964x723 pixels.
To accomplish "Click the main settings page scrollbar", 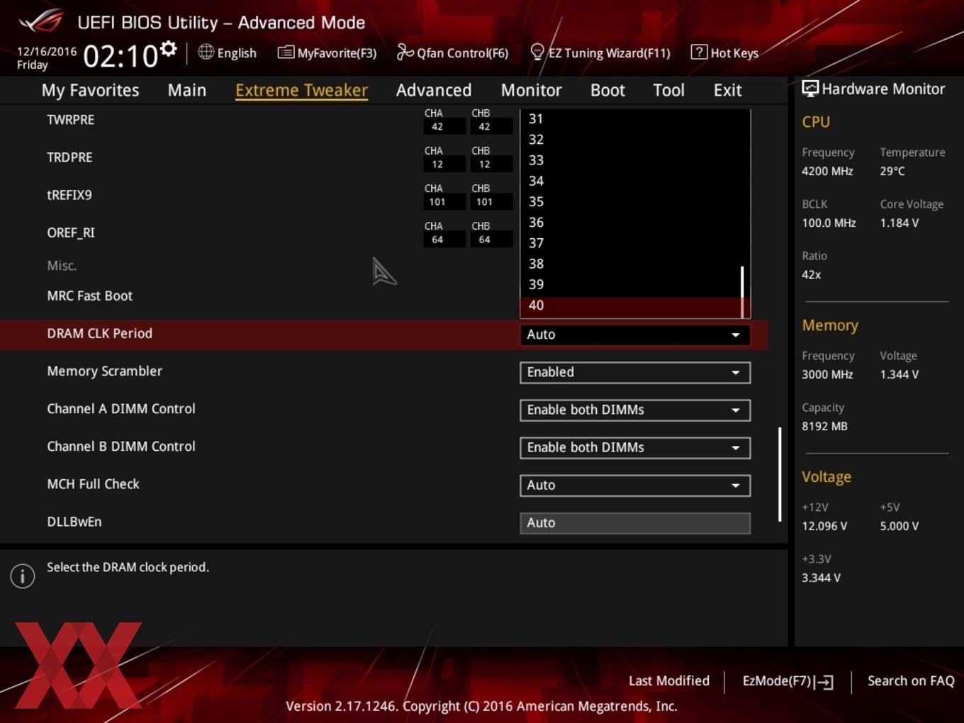I will pyautogui.click(x=780, y=474).
